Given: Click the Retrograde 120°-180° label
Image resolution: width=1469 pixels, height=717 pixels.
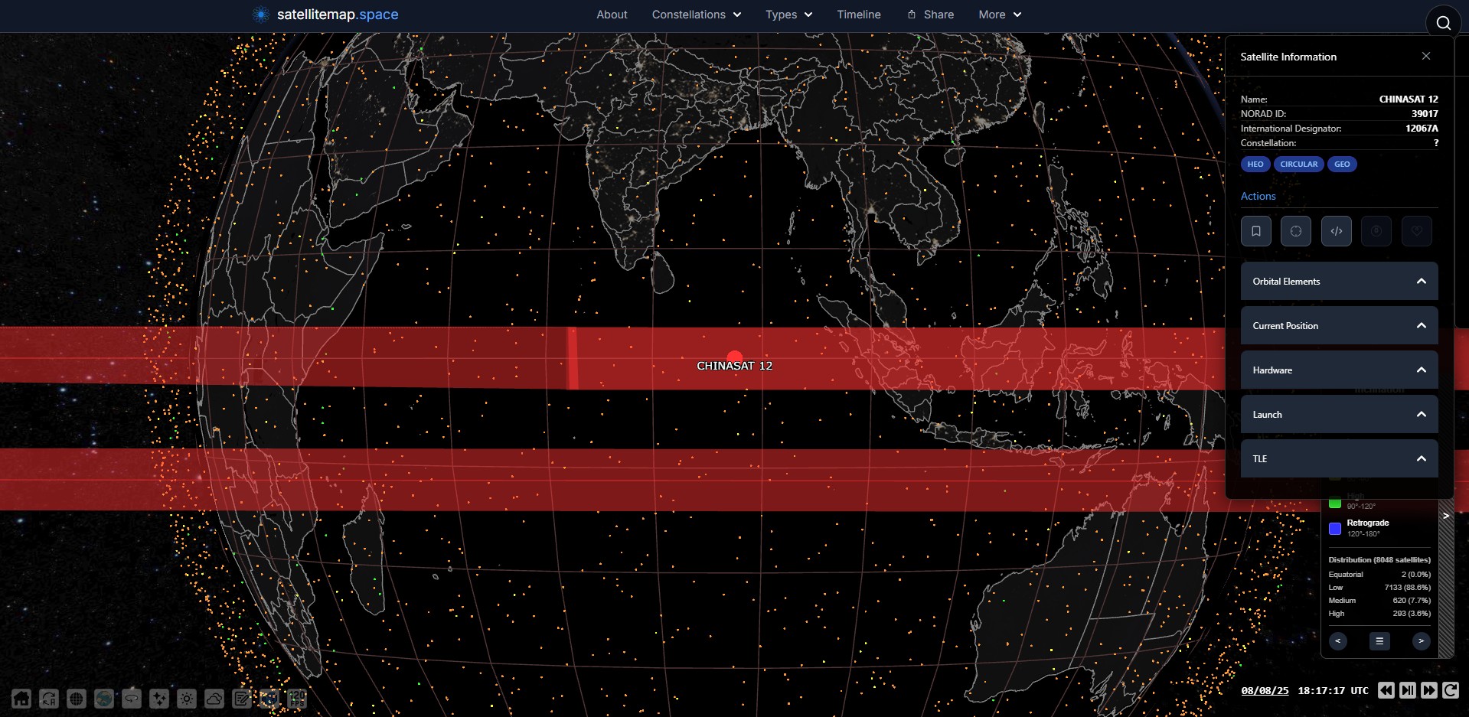Looking at the screenshot, I should 1367,528.
